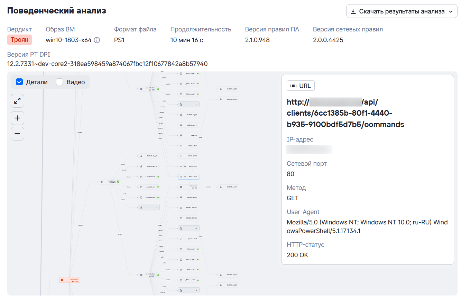Zoom out the graph with minus icon
461x300 pixels.
click(17, 134)
